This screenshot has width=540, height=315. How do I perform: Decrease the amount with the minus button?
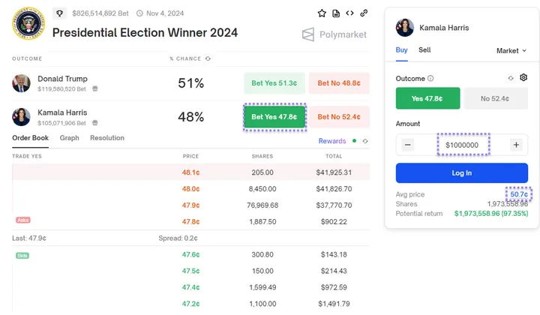pyautogui.click(x=407, y=145)
